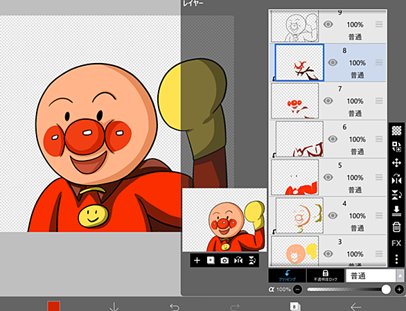Decrease opacity with minus button
Screen dimensions: 406x311
[x=297, y=290]
